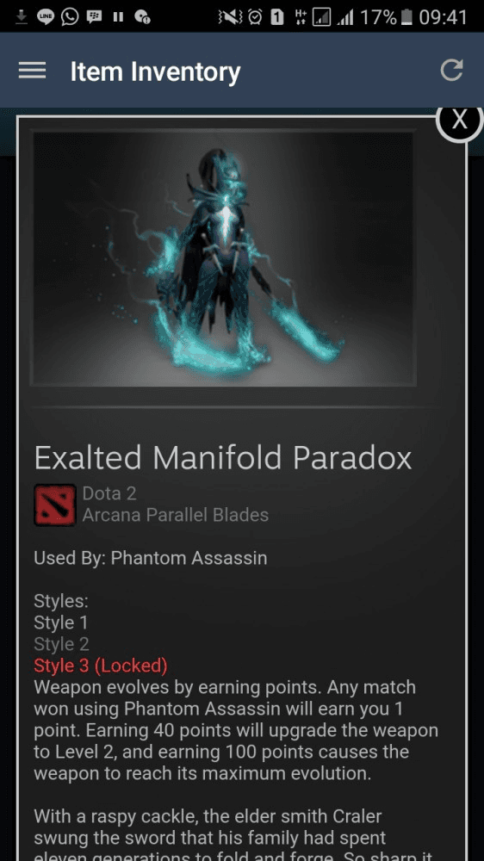Tap the Exalted Manifold Paradox item name
Screen dimensions: 484x861
(222, 458)
